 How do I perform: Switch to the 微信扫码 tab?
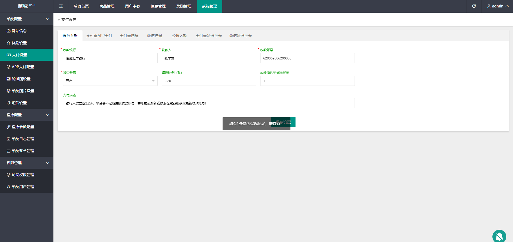click(155, 36)
